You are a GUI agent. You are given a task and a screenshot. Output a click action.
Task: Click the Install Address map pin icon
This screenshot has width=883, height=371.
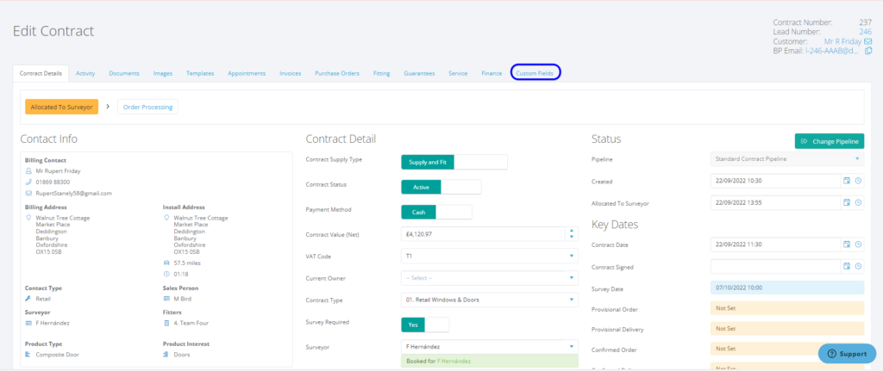pyautogui.click(x=166, y=218)
